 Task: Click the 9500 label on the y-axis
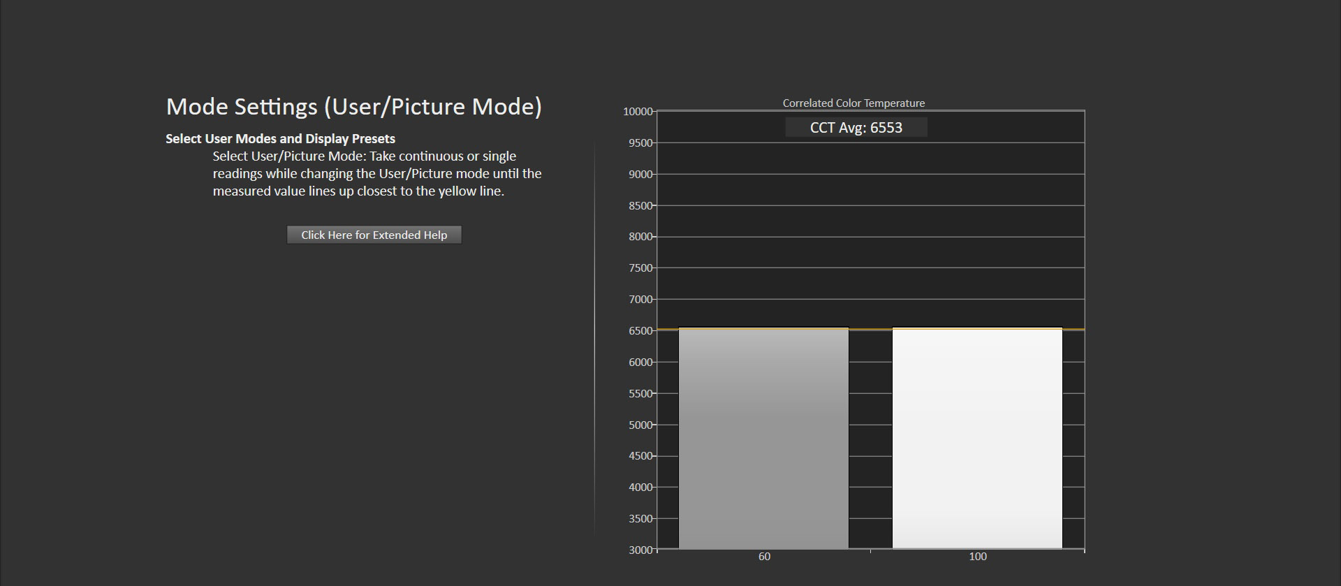tap(640, 143)
